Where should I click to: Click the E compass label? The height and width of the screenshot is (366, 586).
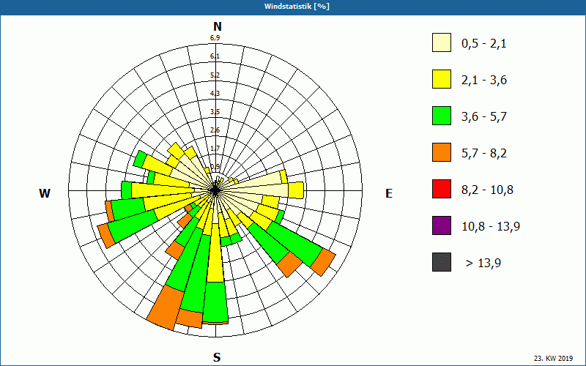(x=389, y=193)
